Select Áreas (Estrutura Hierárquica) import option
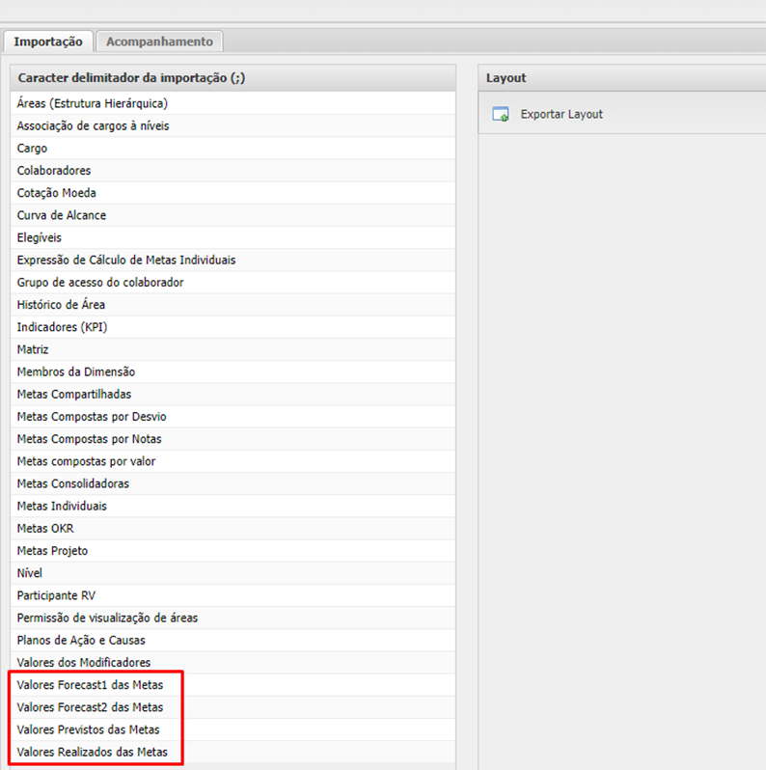The image size is (766, 770). point(93,103)
